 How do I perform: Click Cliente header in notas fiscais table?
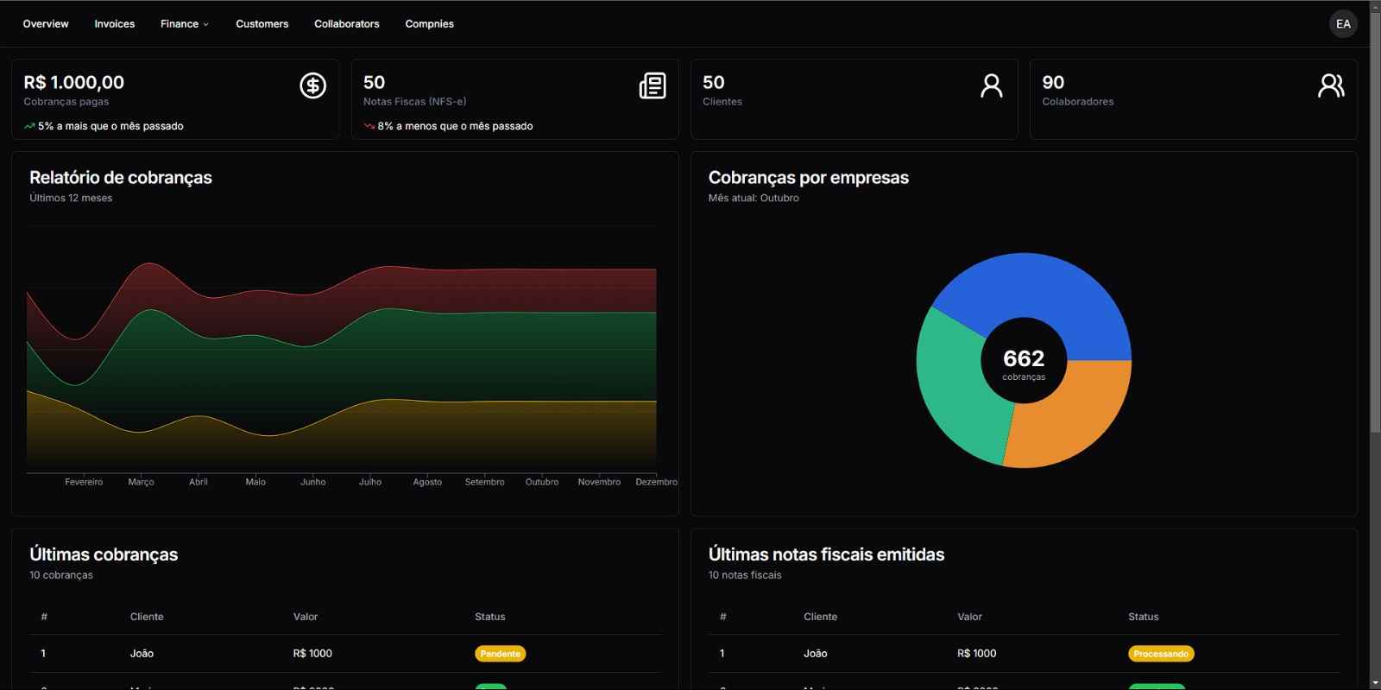(820, 617)
